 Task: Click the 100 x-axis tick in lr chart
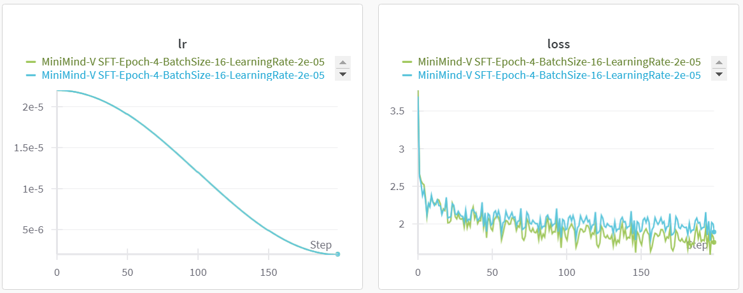198,273
